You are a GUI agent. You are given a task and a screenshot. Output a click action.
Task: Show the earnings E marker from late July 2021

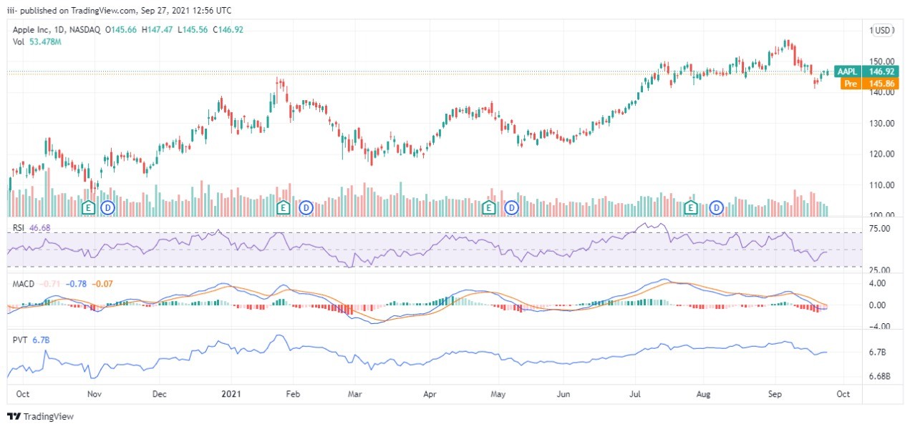point(691,207)
